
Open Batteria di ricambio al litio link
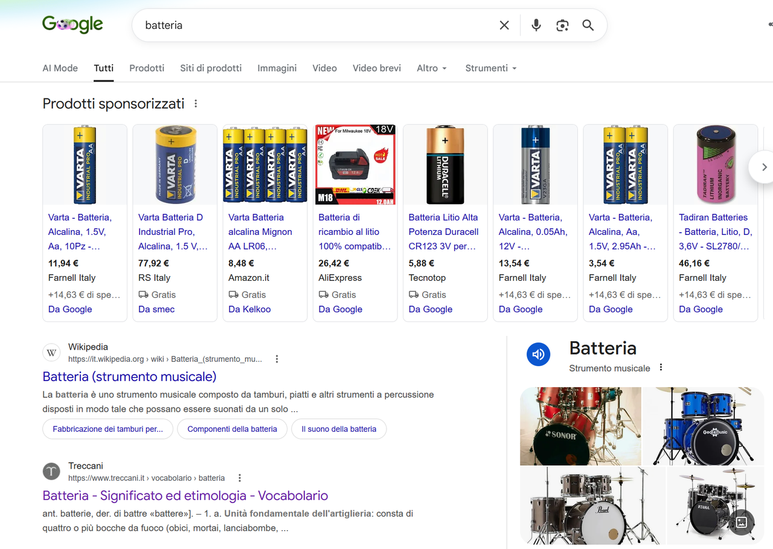354,232
